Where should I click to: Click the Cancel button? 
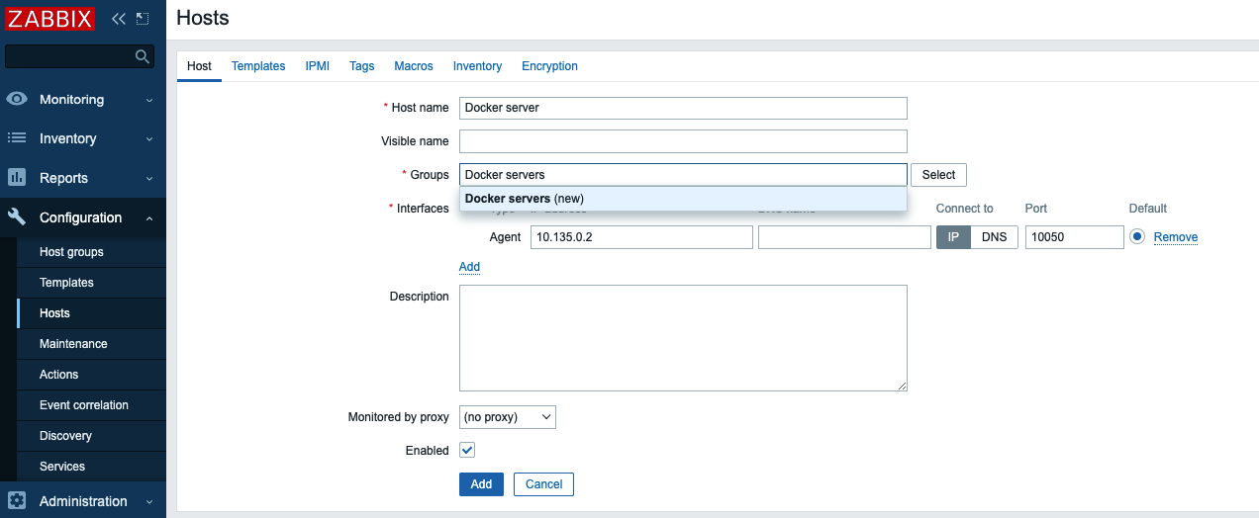(543, 484)
